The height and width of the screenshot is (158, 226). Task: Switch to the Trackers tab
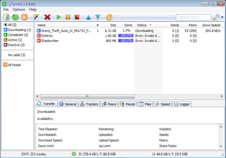89,104
